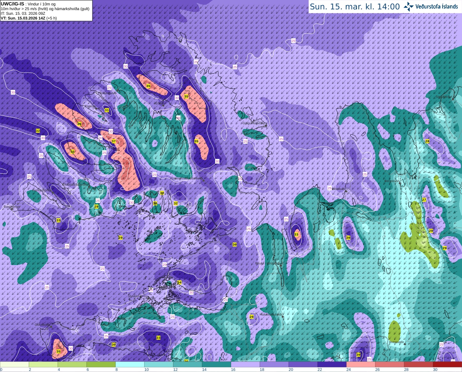Viewport: 462px width, 372px height.
Task: Click the Holtavörðuheiði station label
Action: tap(271, 315)
